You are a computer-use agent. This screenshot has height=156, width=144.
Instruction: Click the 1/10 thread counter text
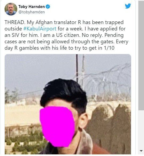coord(109,48)
